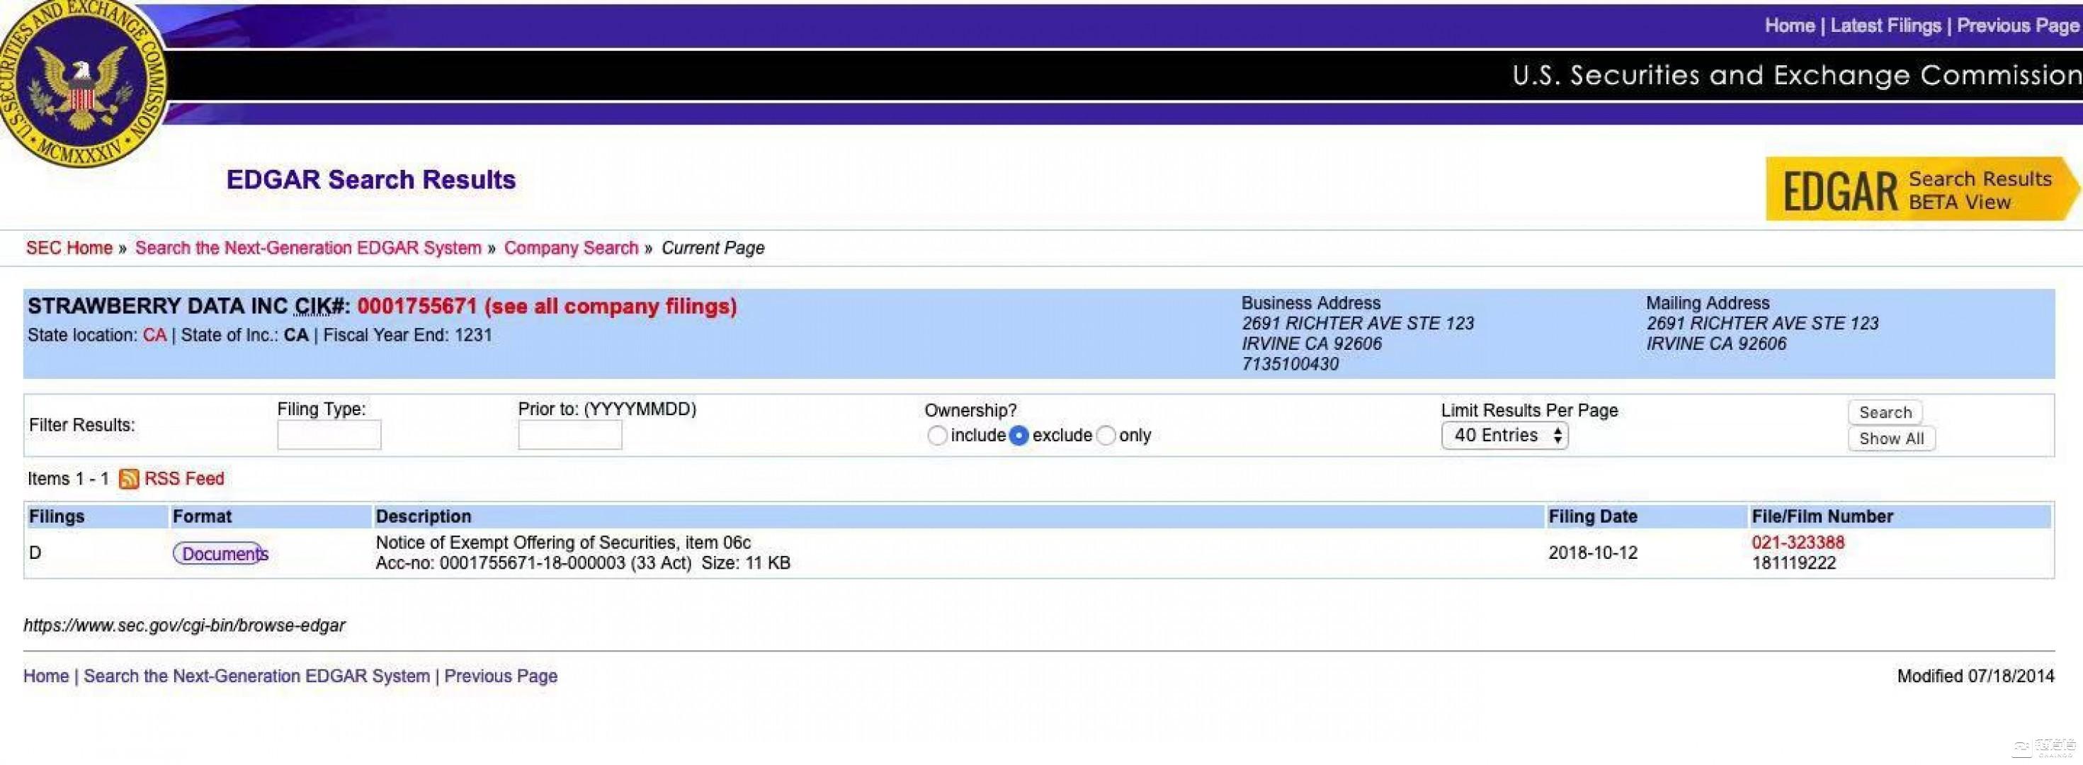Image resolution: width=2083 pixels, height=765 pixels.
Task: Click the filing type D cell
Action: (x=35, y=553)
